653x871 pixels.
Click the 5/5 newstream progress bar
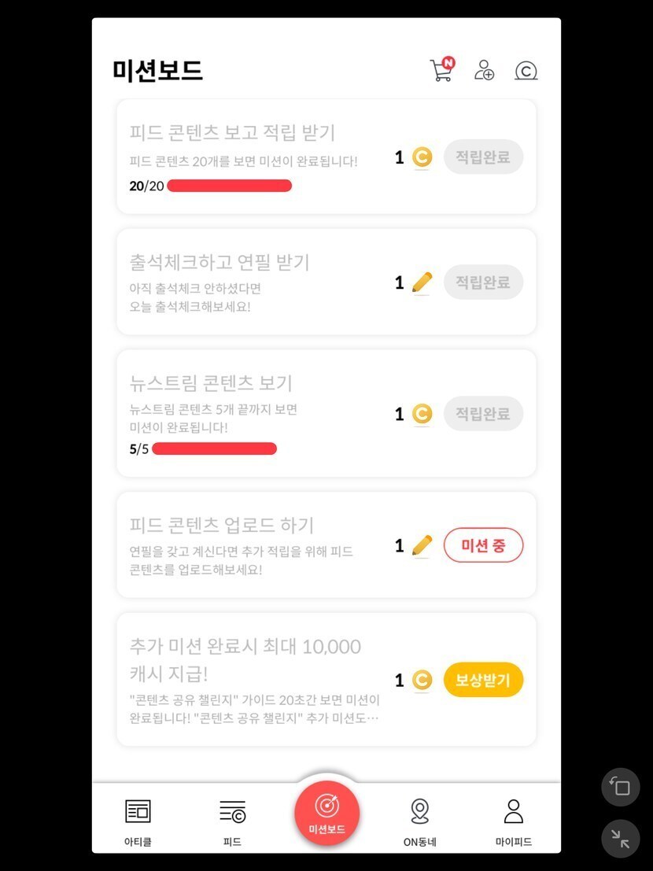(214, 449)
